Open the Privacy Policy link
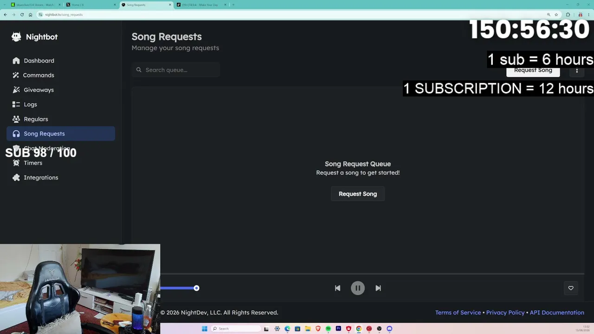The height and width of the screenshot is (334, 594). (x=505, y=313)
